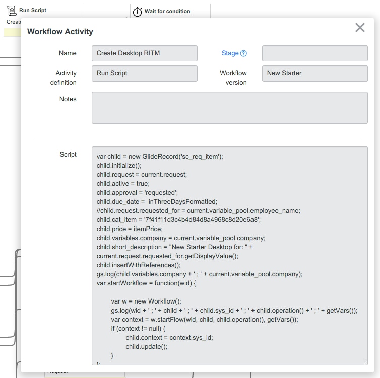
Task: Select the Name field with Create Desktop RITM
Action: click(145, 53)
